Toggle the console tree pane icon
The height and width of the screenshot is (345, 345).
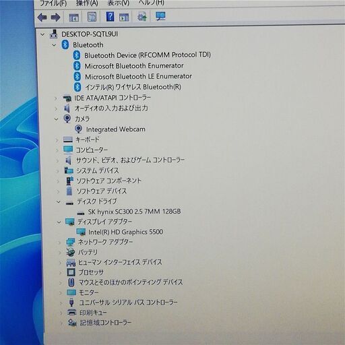[73, 18]
